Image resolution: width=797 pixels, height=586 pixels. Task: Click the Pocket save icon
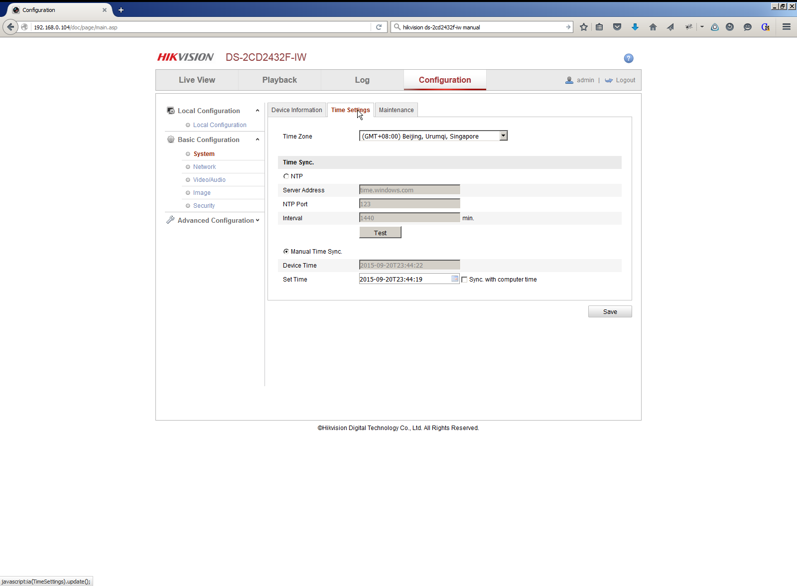[x=617, y=27]
